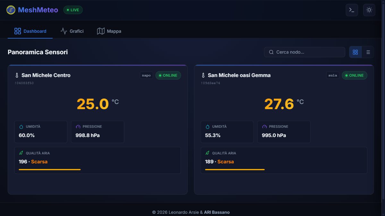385x216 pixels.
Task: Click the 27.6 temperature reading
Action: tap(279, 104)
